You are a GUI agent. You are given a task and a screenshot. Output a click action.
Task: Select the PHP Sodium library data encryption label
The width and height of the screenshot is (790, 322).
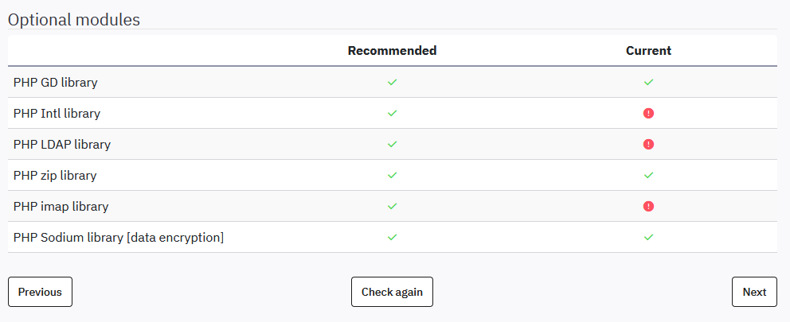click(x=119, y=237)
